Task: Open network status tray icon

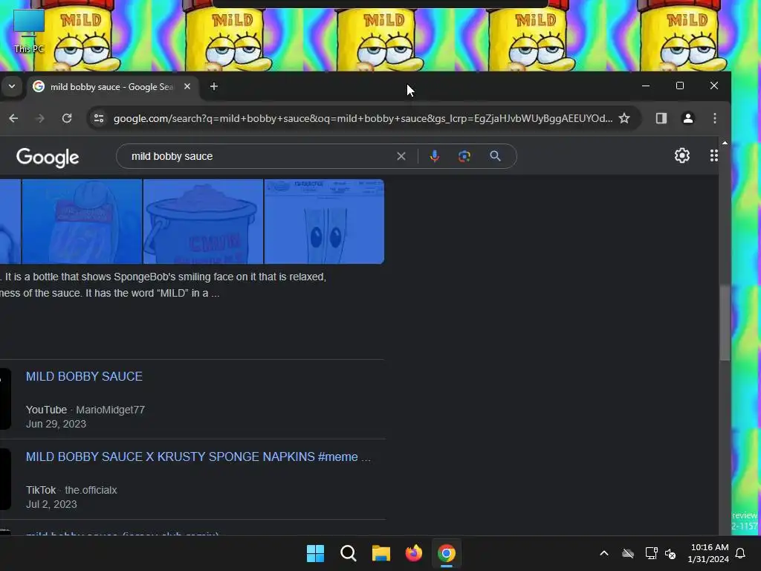Action: tap(651, 553)
